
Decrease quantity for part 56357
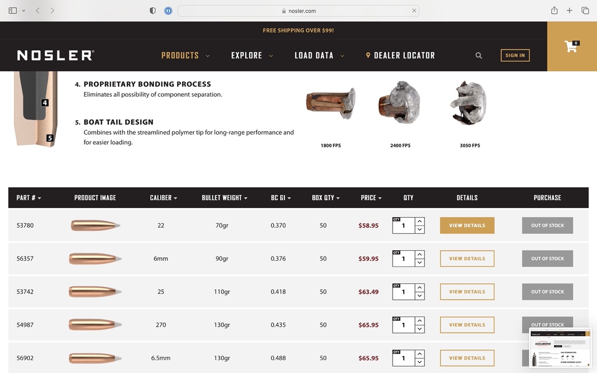coord(420,262)
